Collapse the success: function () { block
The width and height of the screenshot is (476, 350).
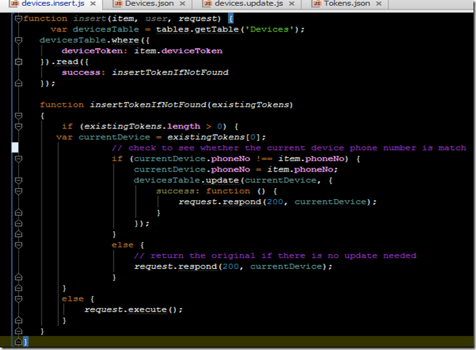click(19, 191)
